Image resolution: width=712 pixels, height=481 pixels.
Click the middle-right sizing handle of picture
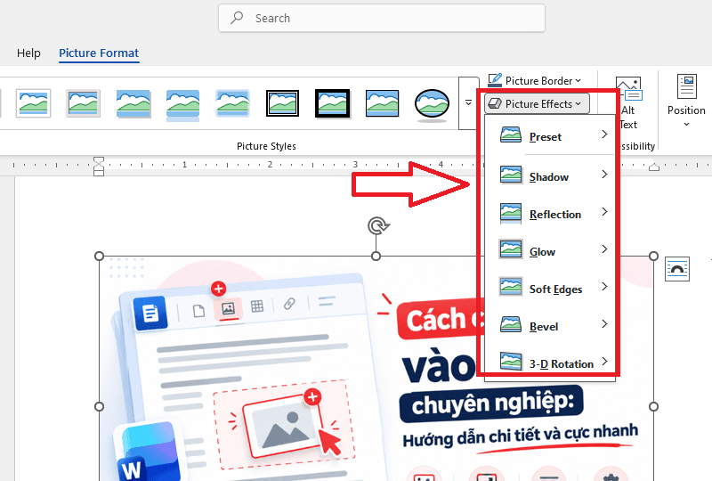(653, 406)
